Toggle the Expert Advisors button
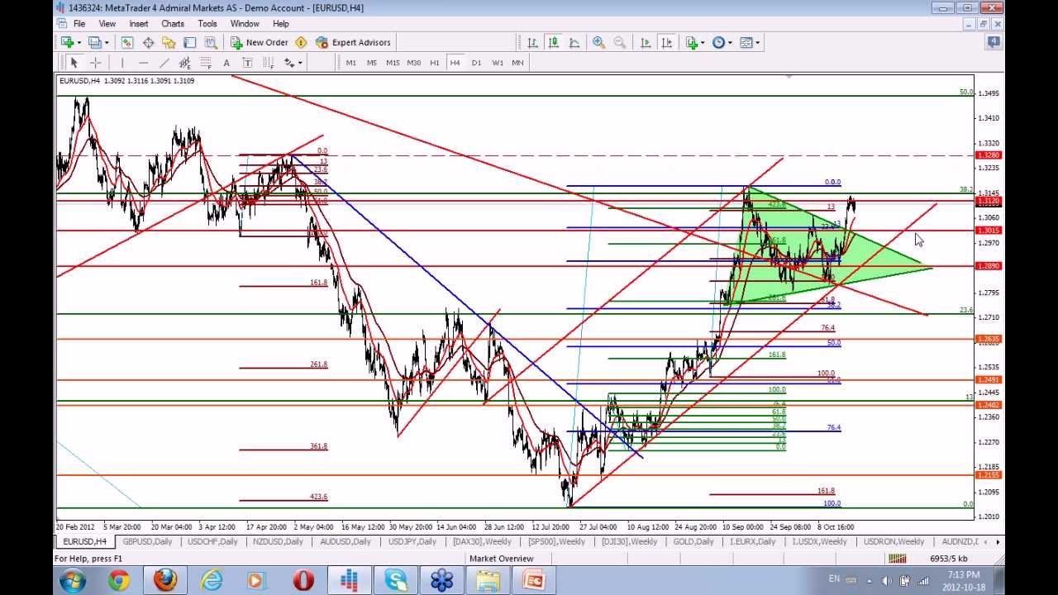1058x595 pixels. (353, 42)
